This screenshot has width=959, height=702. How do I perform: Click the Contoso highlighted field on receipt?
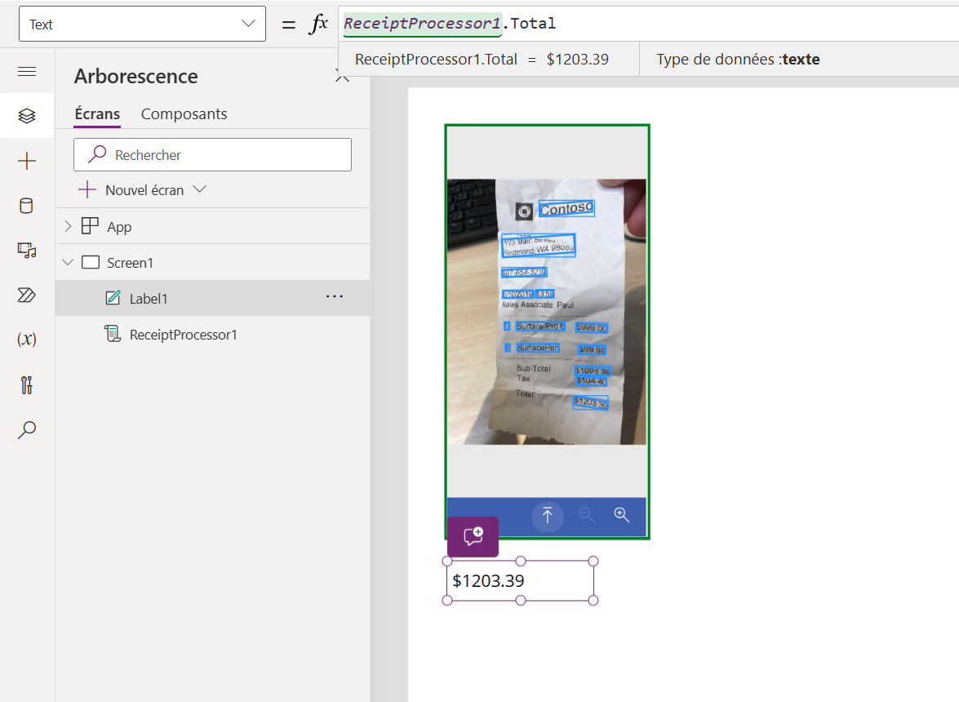pyautogui.click(x=566, y=208)
